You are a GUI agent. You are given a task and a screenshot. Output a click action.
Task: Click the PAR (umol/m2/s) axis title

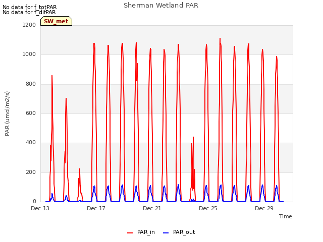[7, 113]
